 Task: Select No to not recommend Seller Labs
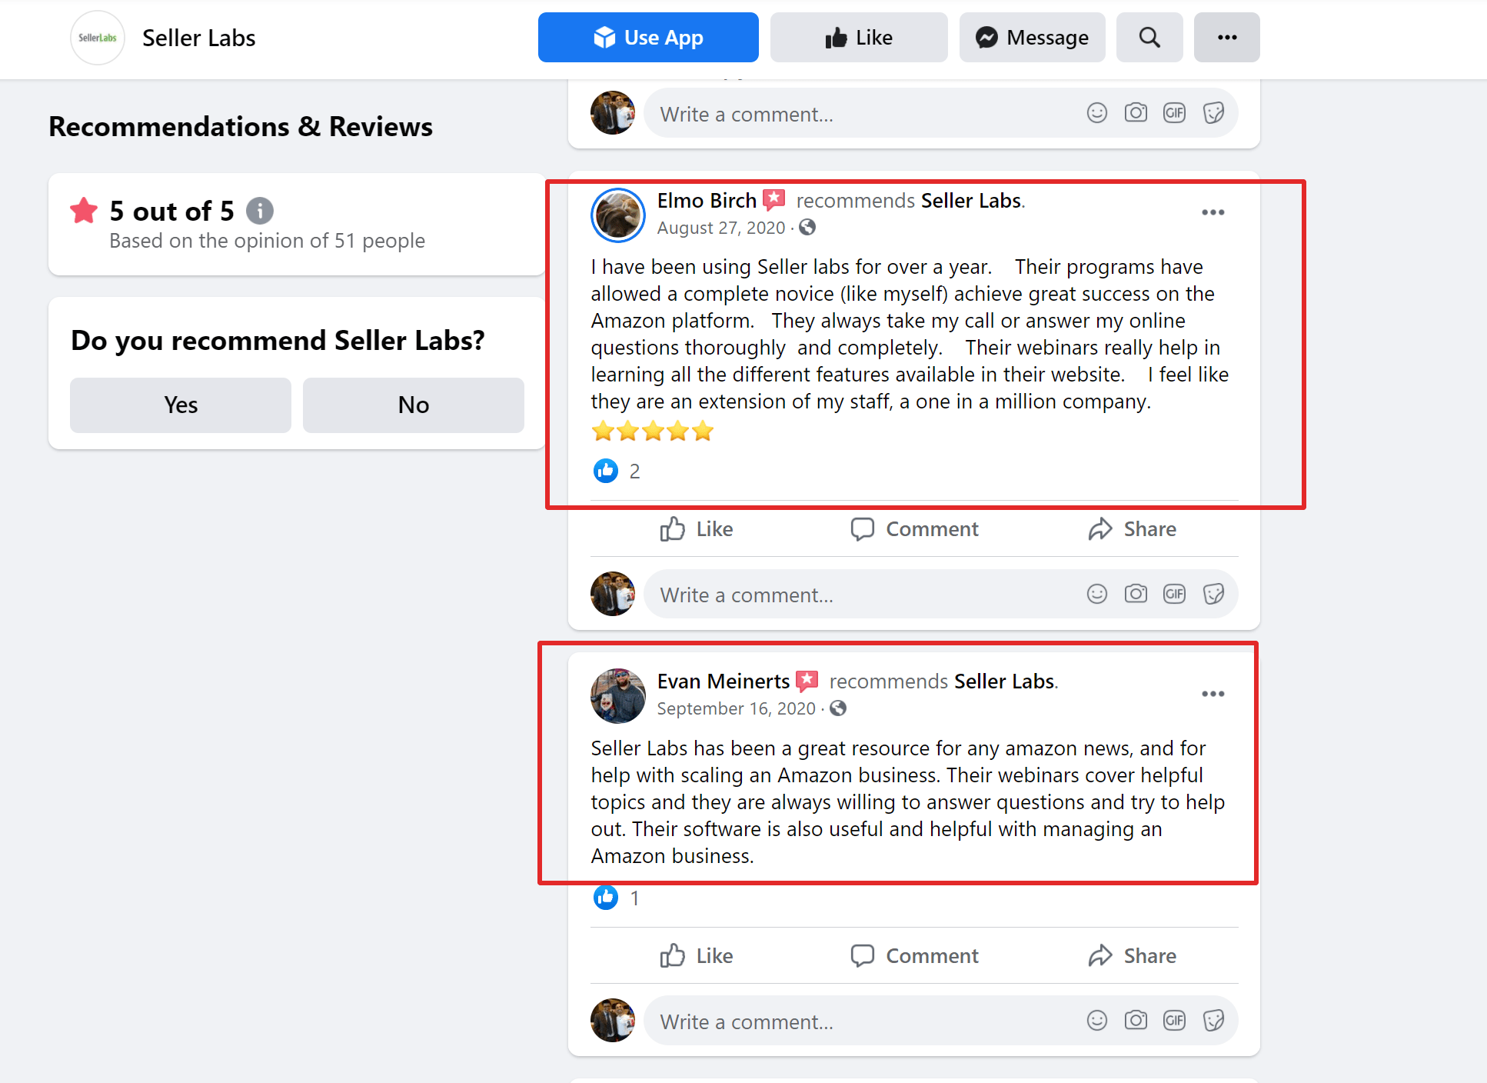pyautogui.click(x=412, y=404)
